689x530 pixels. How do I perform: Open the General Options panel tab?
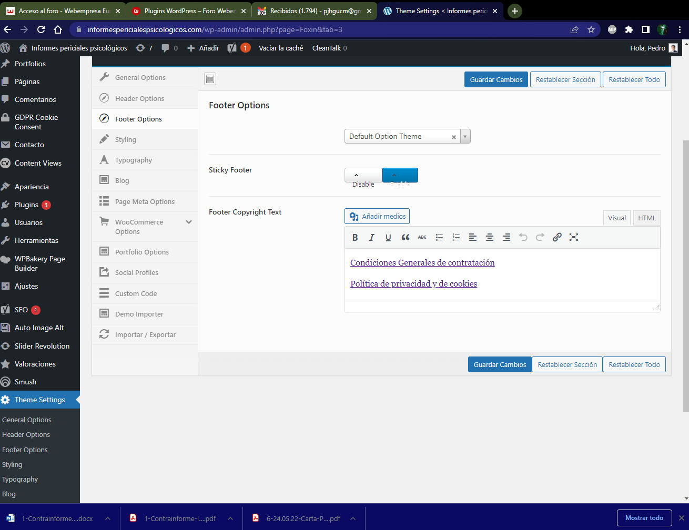[x=145, y=77]
